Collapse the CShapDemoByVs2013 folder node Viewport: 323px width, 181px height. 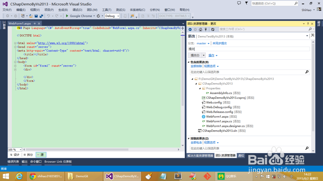tap(196, 84)
